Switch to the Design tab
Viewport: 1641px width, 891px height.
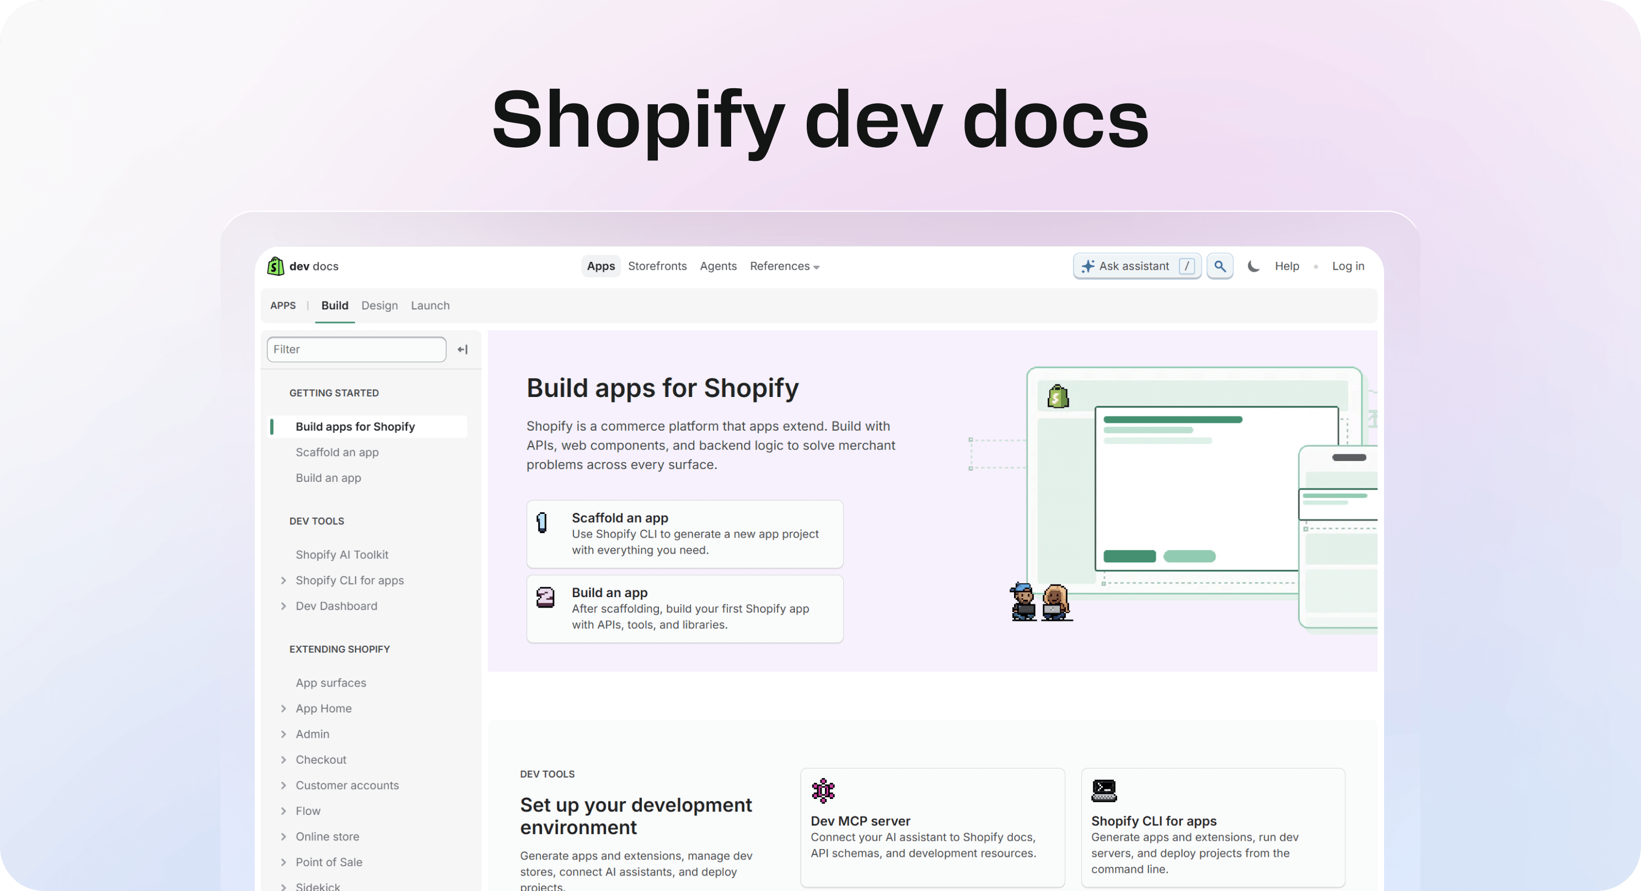379,305
